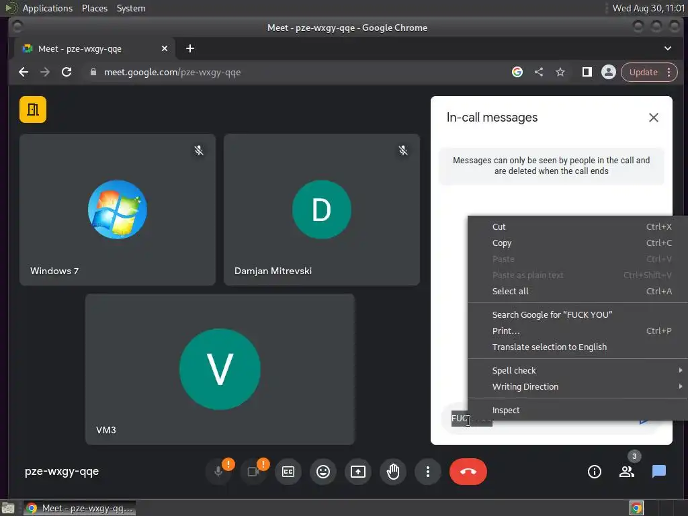The image size is (688, 516).
Task: Click the browser forward arrow
Action: 45,73
